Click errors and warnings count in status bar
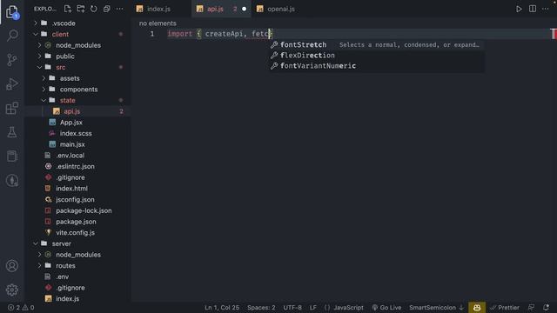 click(21, 308)
